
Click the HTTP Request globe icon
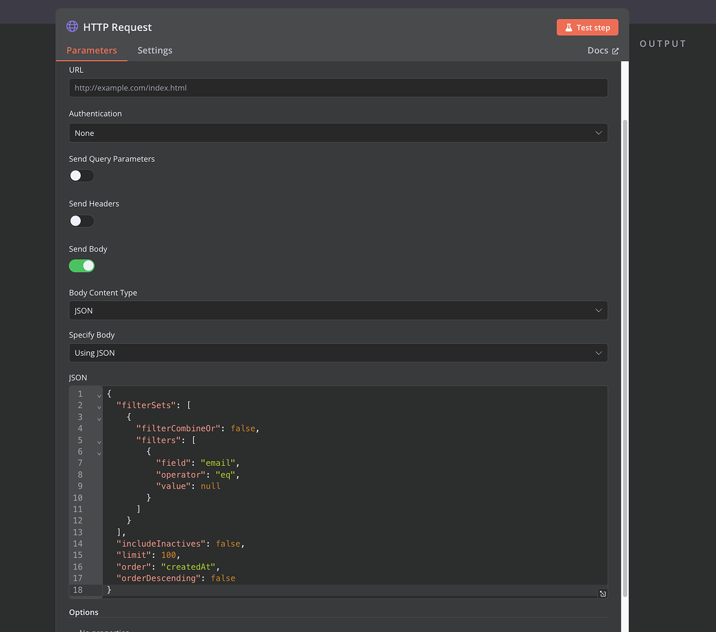[x=72, y=27]
